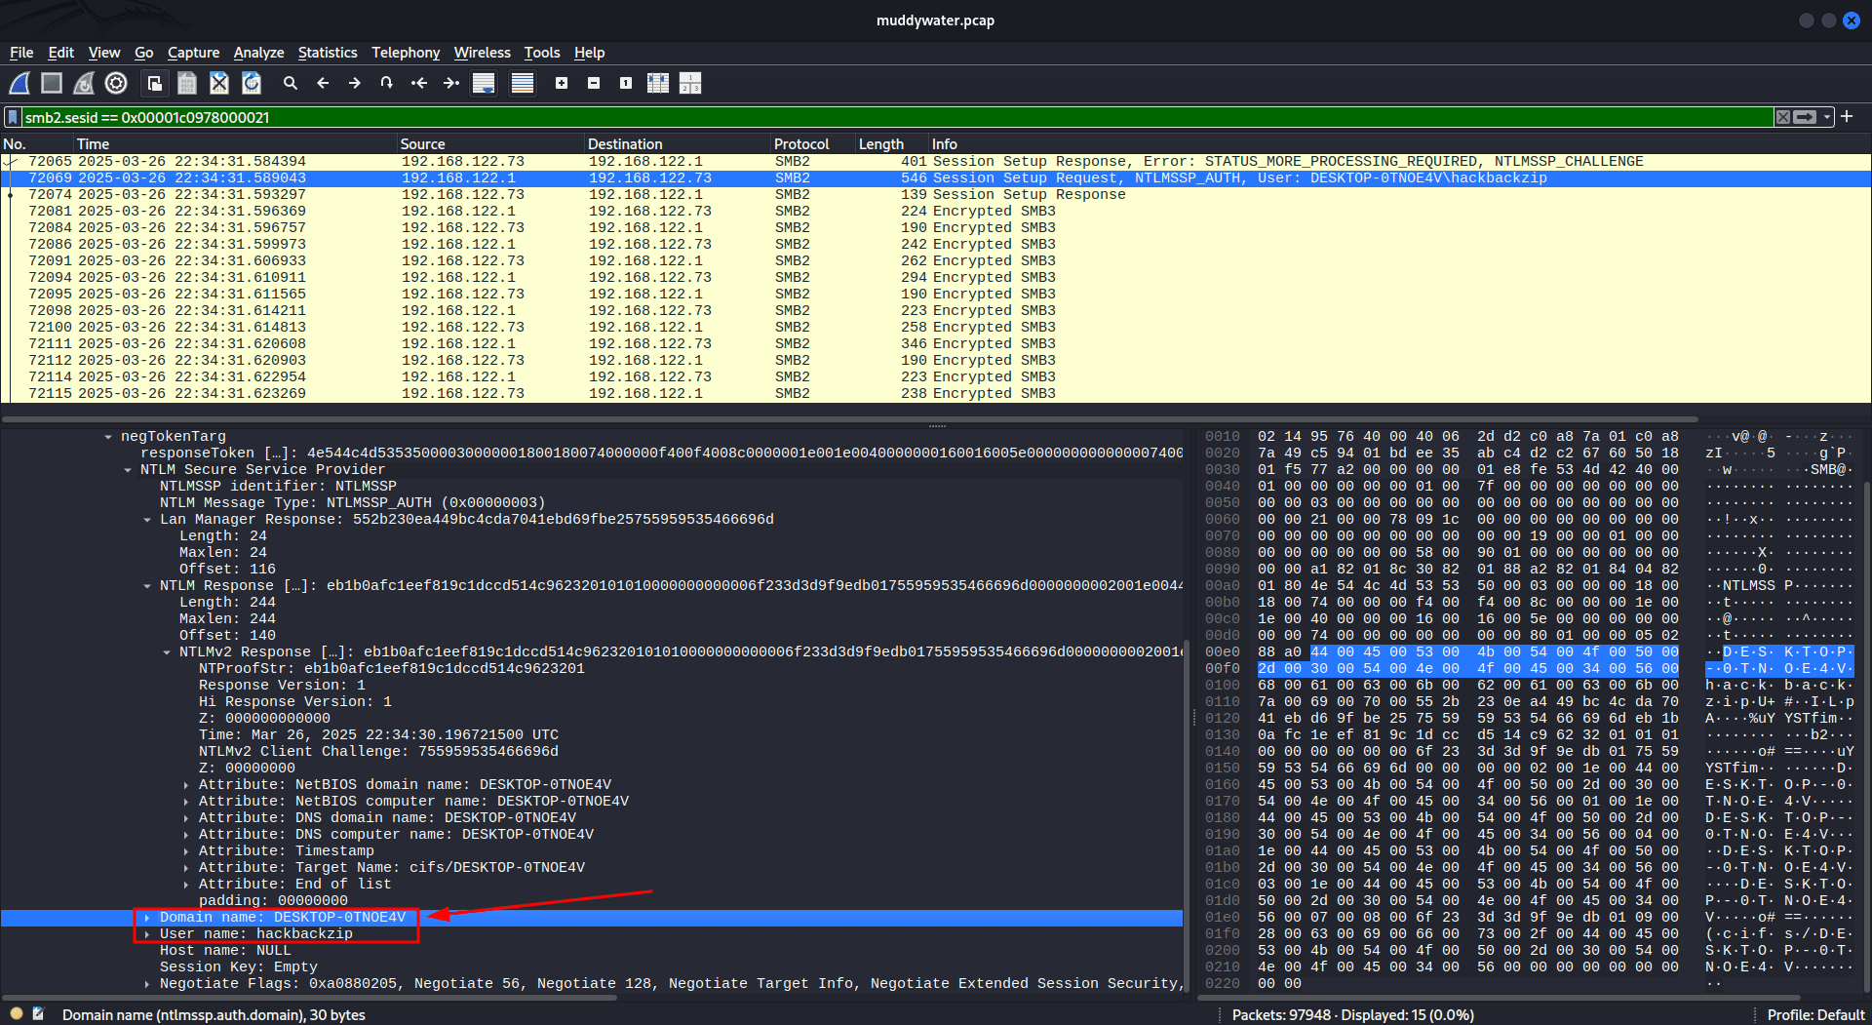Expand the User name field

pyautogui.click(x=147, y=934)
